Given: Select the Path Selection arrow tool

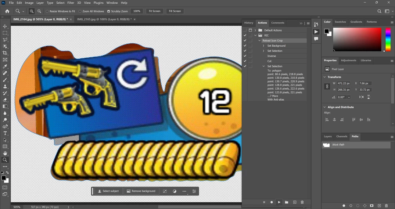Looking at the screenshot, I should 5,140.
